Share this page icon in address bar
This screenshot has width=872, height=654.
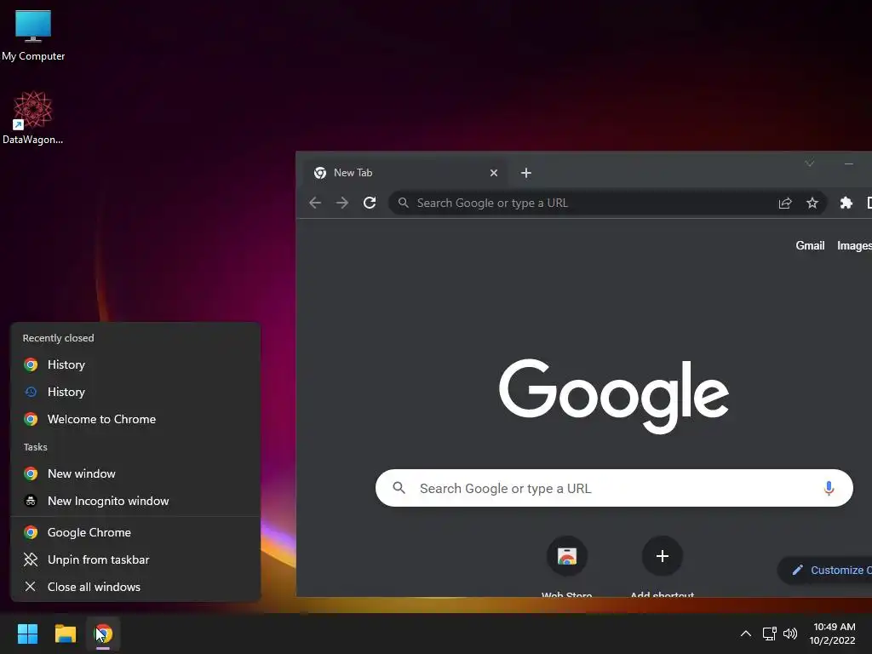784,203
